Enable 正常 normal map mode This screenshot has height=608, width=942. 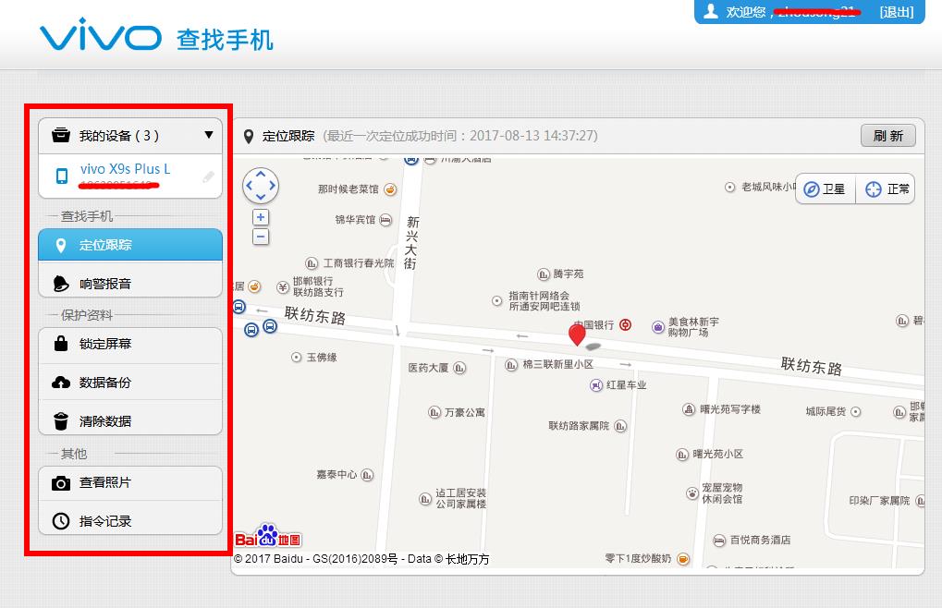tap(885, 188)
